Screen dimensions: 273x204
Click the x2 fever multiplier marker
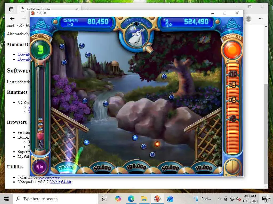click(233, 118)
